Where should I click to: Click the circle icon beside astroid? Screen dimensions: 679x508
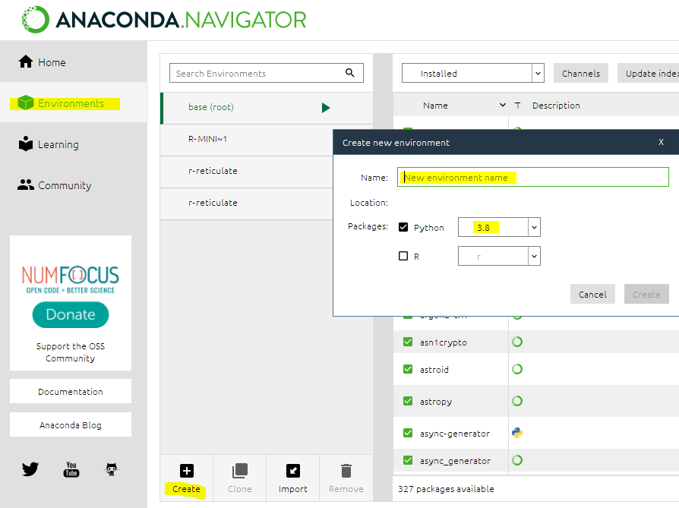click(517, 369)
